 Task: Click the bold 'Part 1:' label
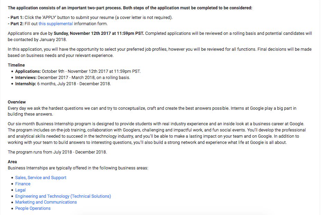click(16, 17)
